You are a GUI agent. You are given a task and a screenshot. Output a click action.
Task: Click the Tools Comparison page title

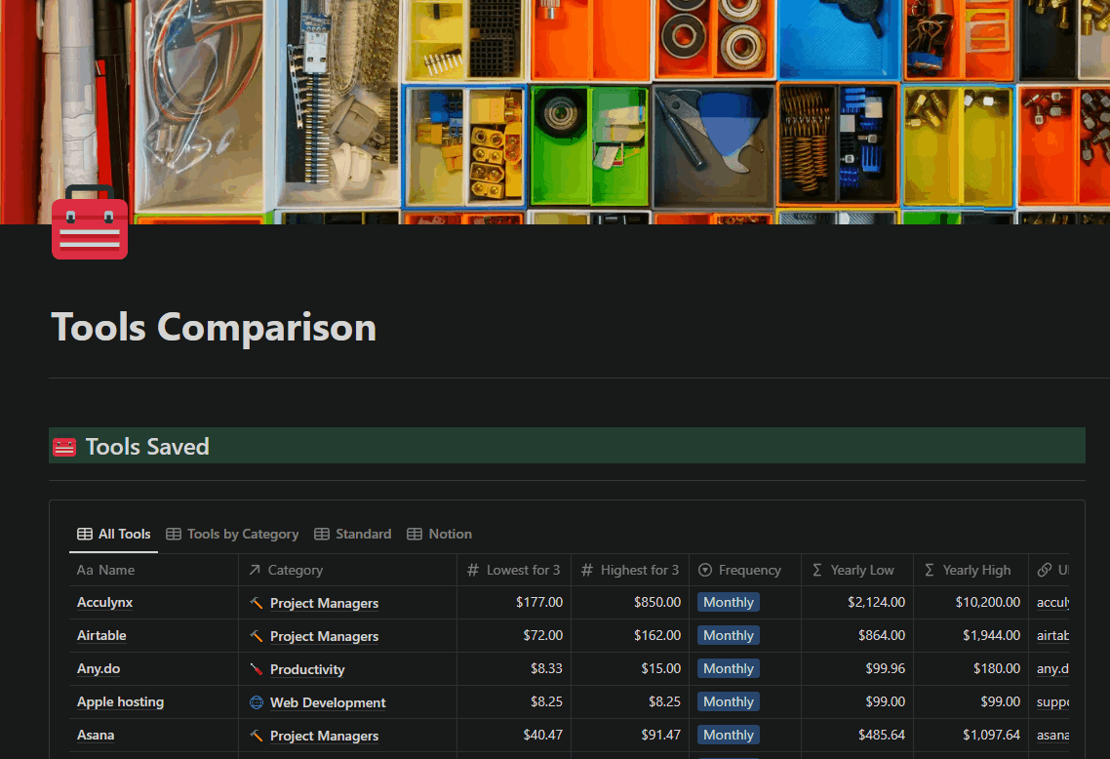[214, 328]
